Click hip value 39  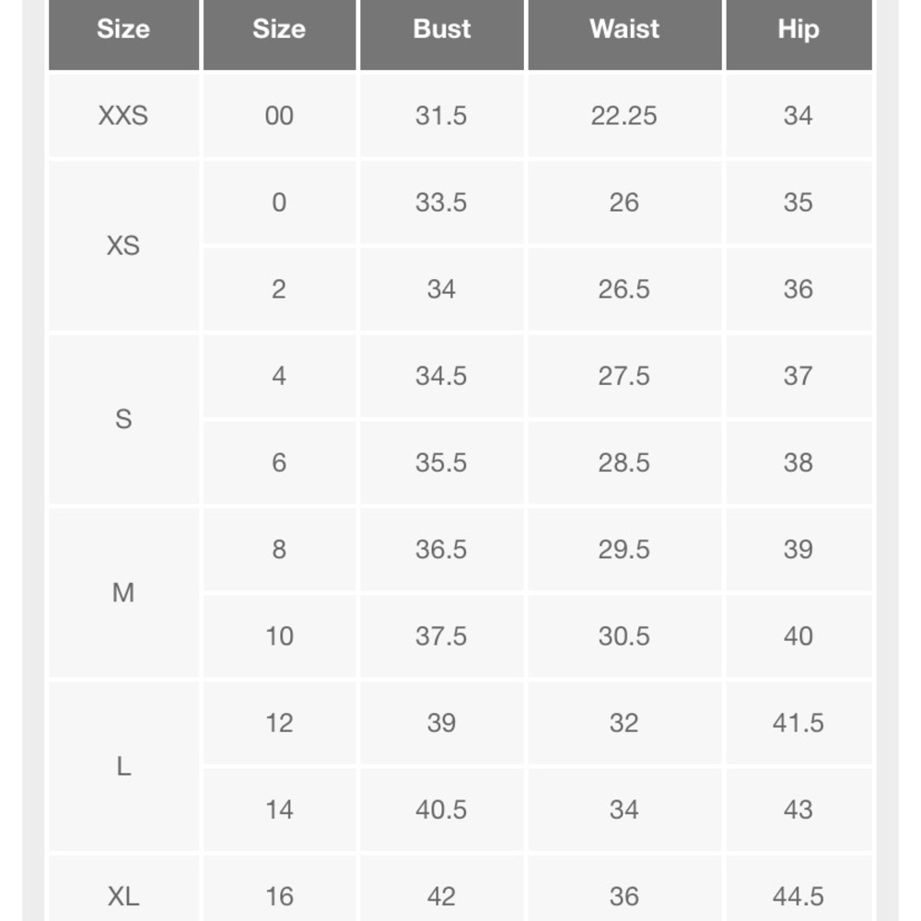(x=799, y=549)
